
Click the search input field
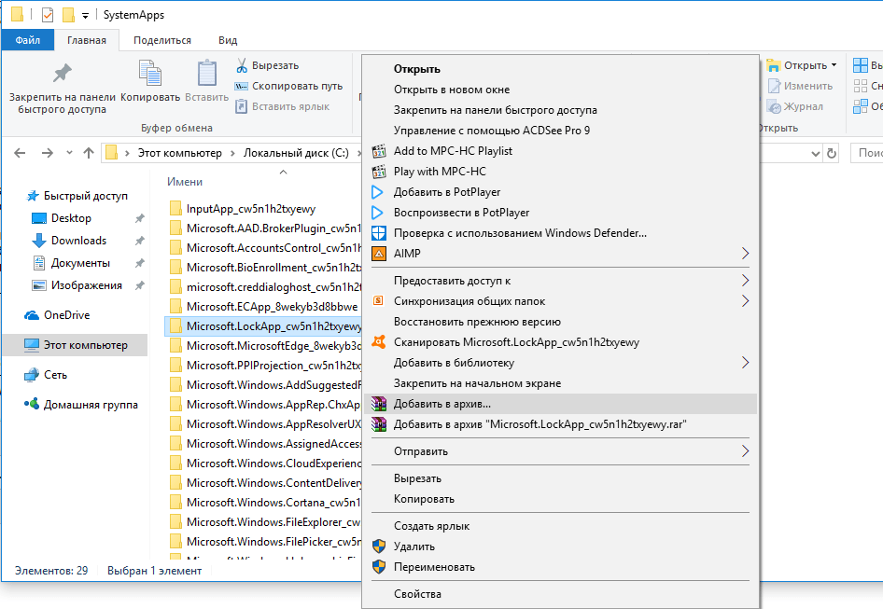(x=866, y=153)
